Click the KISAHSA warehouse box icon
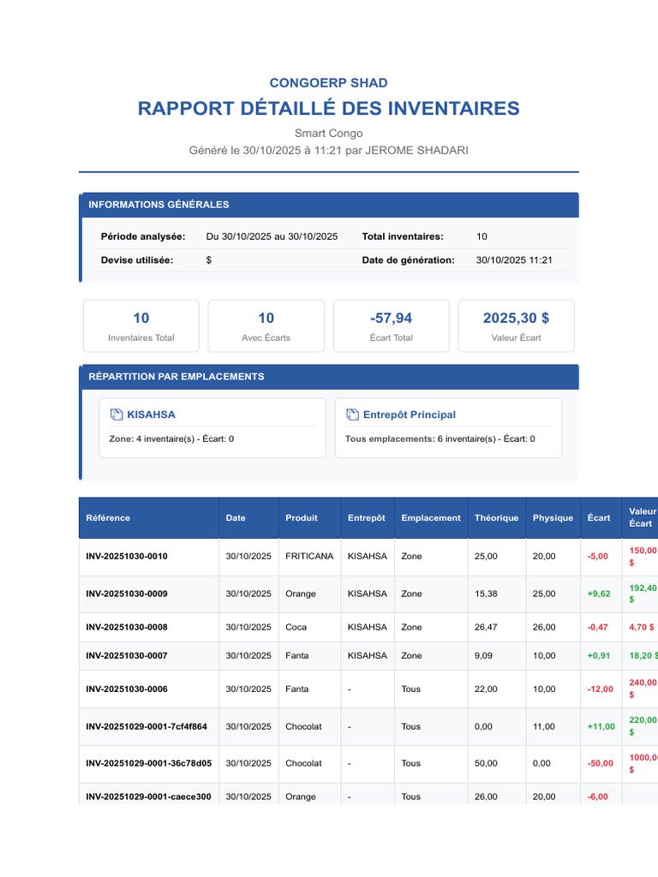 tap(117, 415)
